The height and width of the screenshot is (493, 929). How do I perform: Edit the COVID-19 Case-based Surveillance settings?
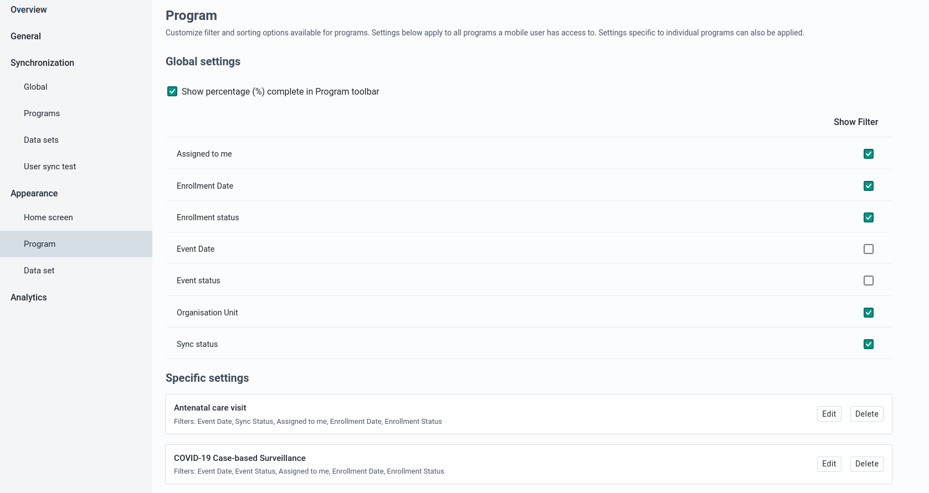click(x=829, y=464)
